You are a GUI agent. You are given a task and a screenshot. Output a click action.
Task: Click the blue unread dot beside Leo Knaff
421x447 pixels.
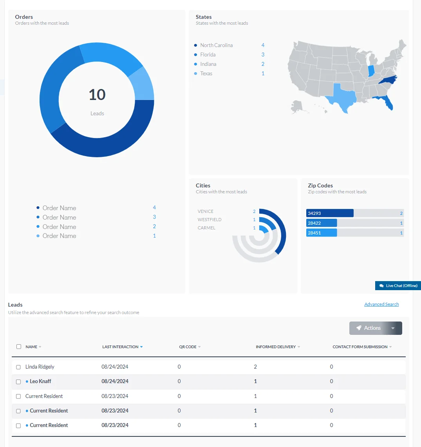27,382
